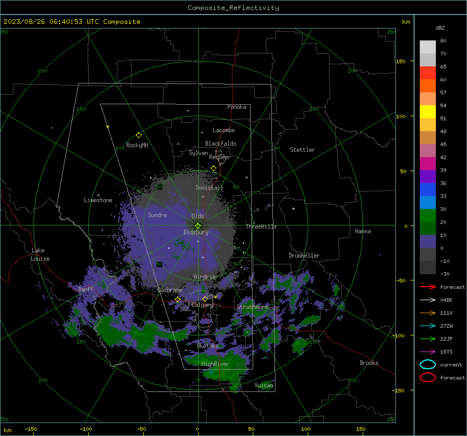Click the red forecast arrow icon
The height and width of the screenshot is (436, 467).
(428, 287)
